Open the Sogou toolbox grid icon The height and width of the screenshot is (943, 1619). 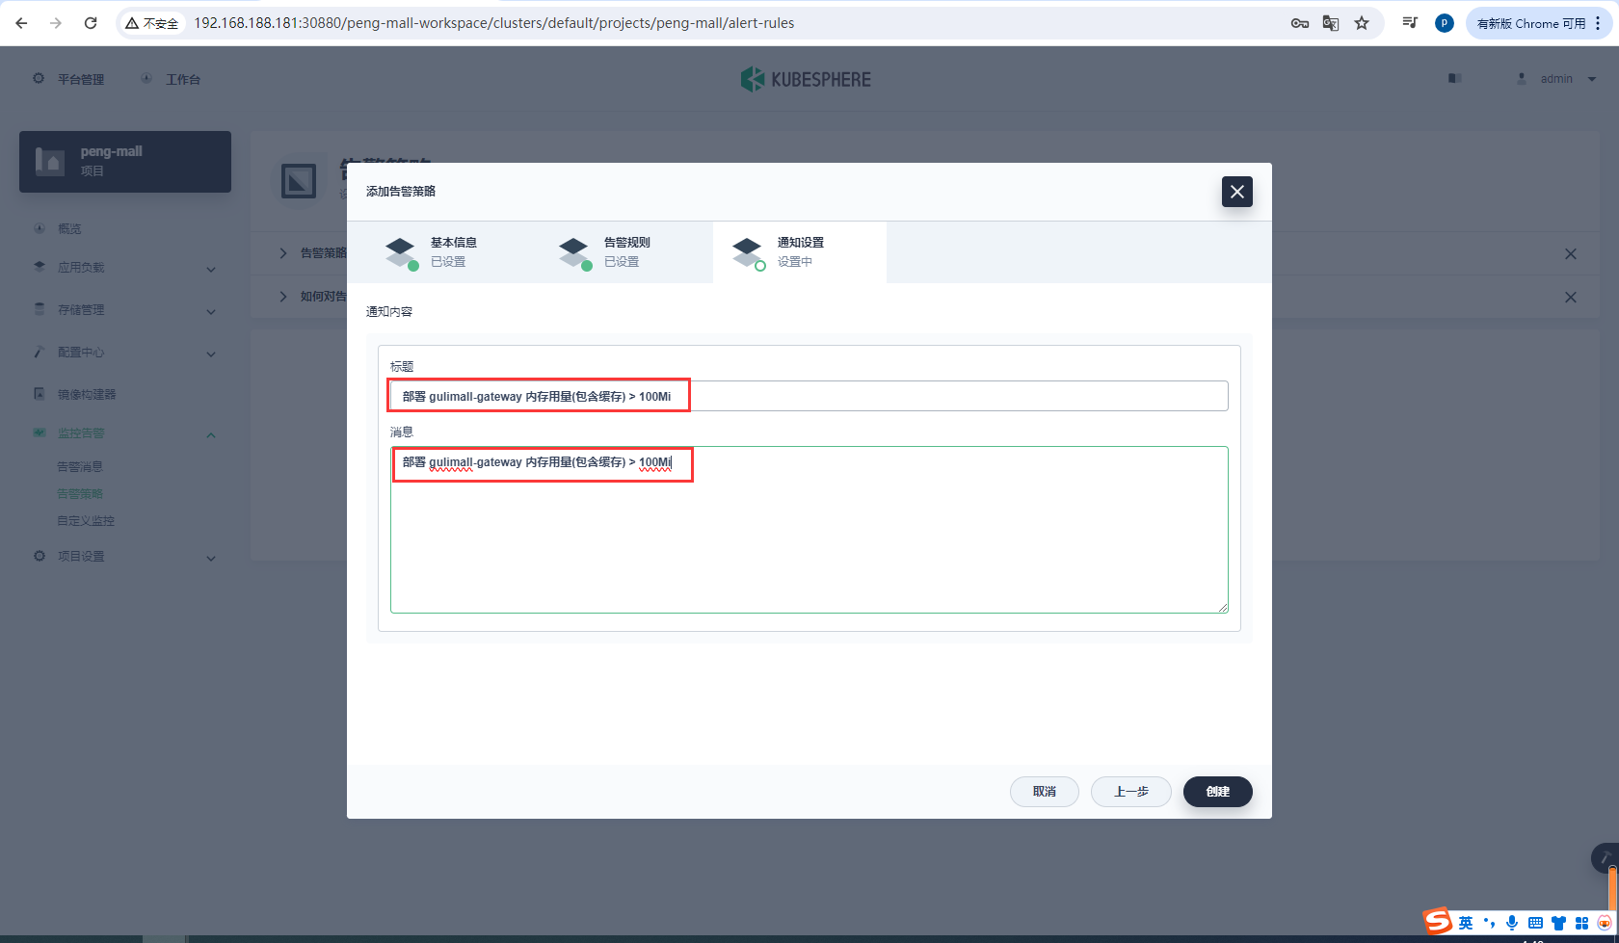point(1581,923)
